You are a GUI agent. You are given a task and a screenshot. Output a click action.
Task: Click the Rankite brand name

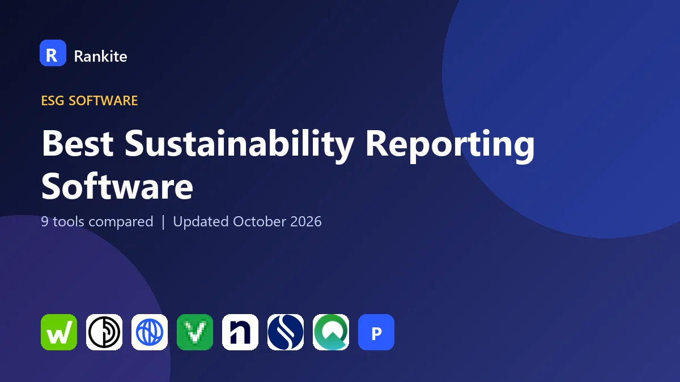click(100, 56)
